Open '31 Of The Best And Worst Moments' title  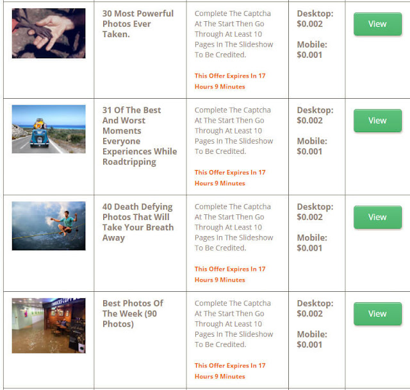pyautogui.click(x=140, y=136)
